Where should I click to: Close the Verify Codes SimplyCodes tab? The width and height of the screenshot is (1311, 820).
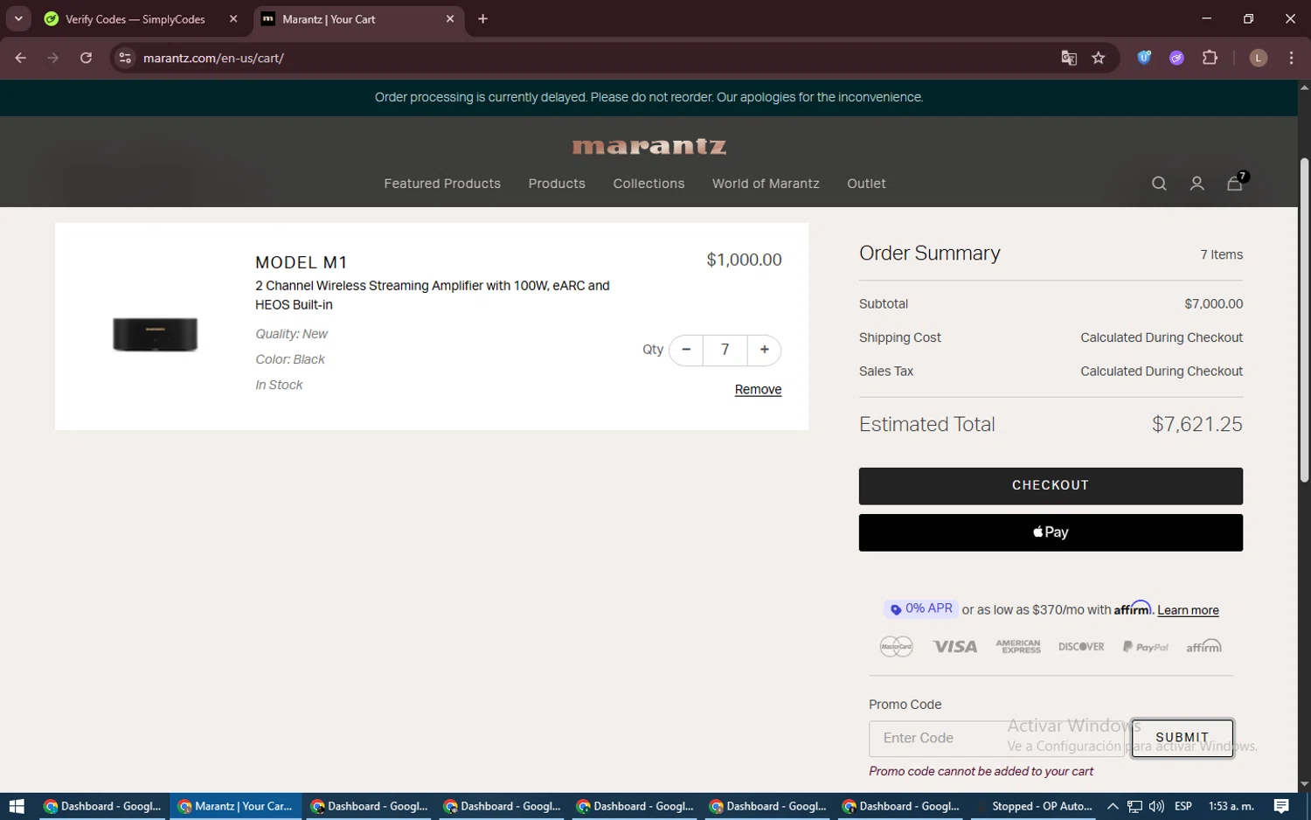(x=233, y=19)
